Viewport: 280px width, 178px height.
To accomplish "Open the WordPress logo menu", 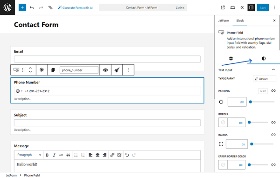I will click(x=7, y=7).
